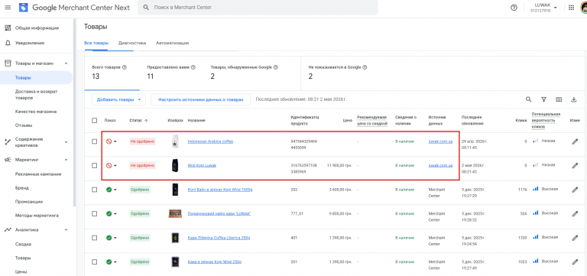
Task: Collapse the Аналитика sidebar section
Action: [66, 230]
